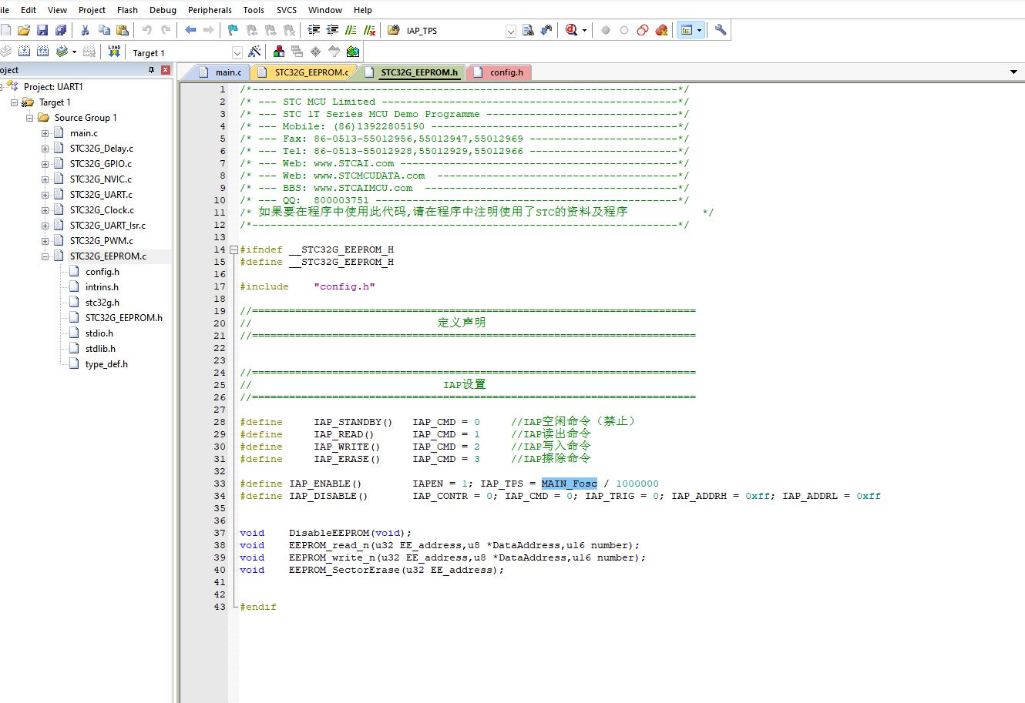Toggle the window layout button
Viewport: 1025px width, 703px height.
686,30
